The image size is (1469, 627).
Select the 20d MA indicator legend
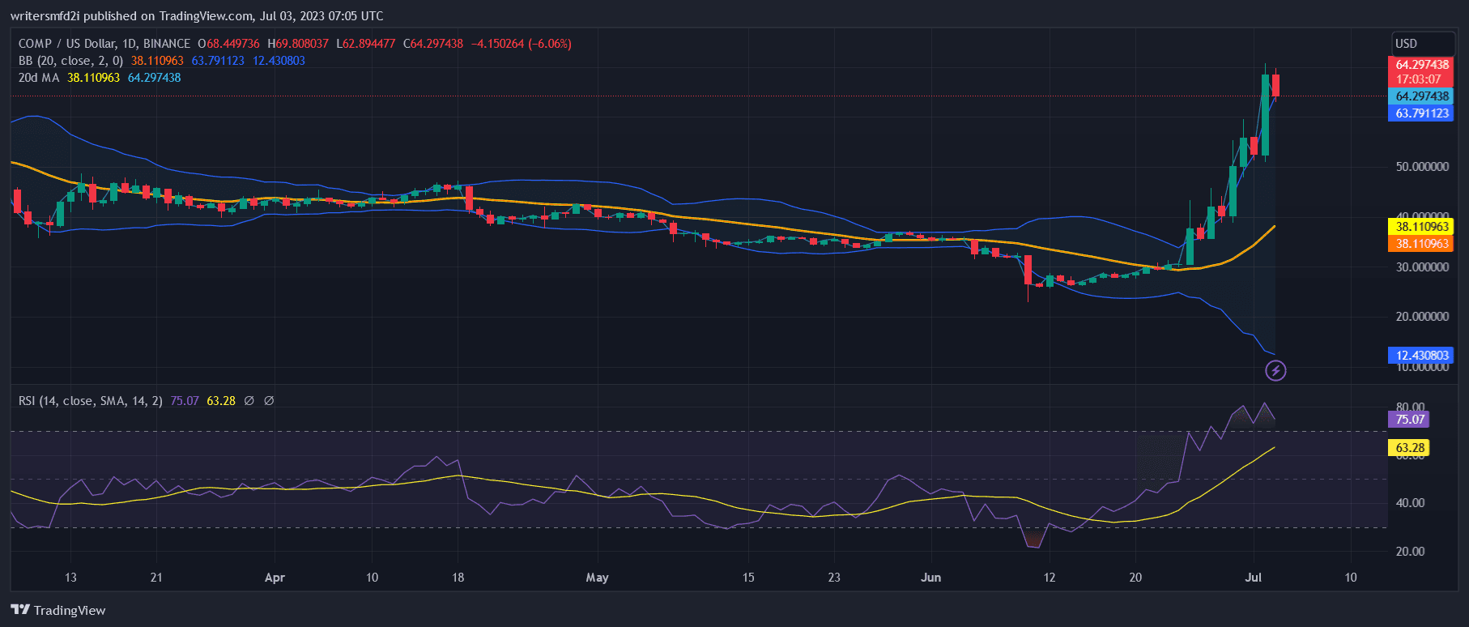(39, 78)
